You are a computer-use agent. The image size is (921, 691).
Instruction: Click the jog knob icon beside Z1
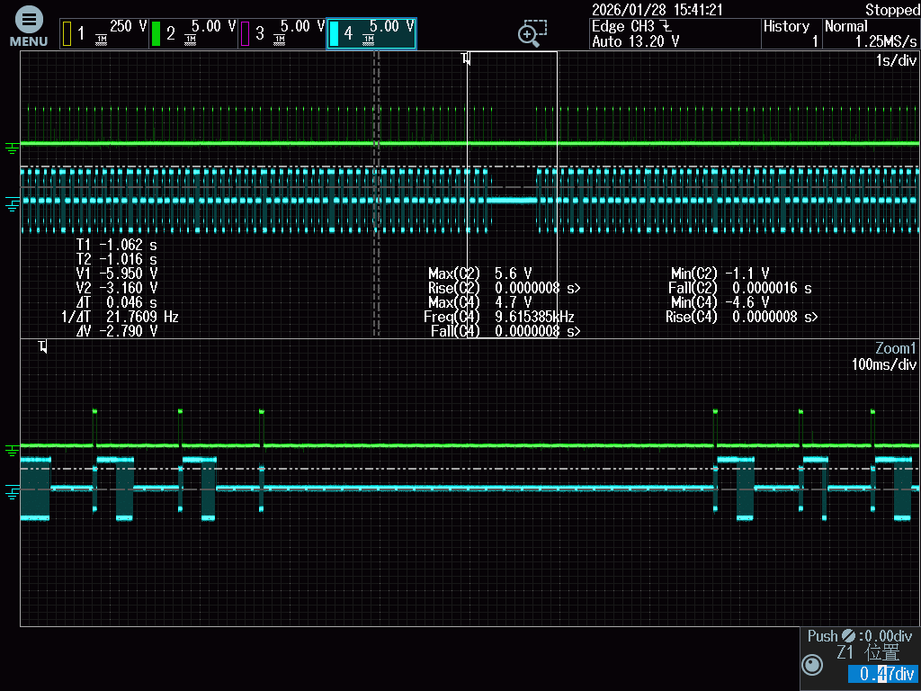click(x=812, y=665)
